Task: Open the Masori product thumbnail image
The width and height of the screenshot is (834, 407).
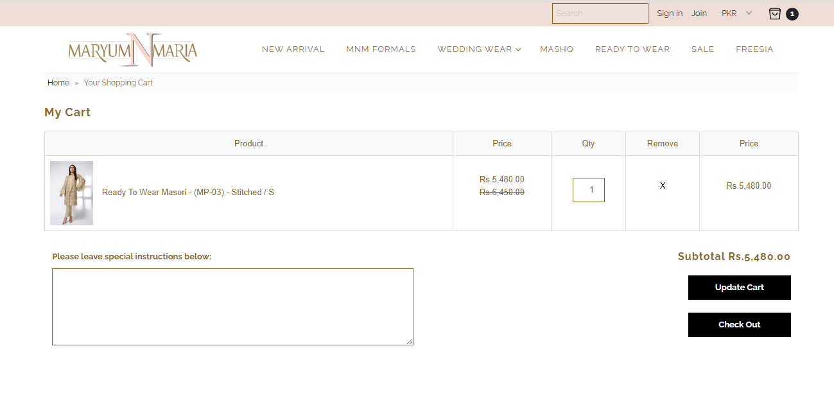Action: click(72, 193)
